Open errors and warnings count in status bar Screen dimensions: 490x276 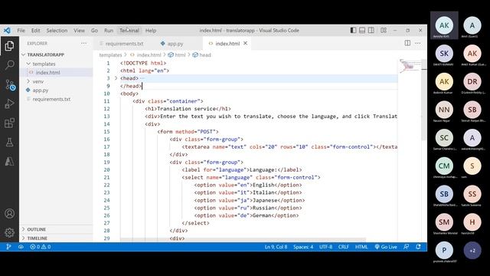click(41, 247)
